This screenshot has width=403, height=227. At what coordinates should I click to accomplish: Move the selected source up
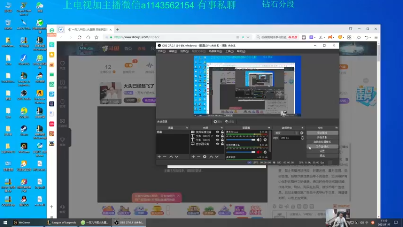[x=211, y=157]
